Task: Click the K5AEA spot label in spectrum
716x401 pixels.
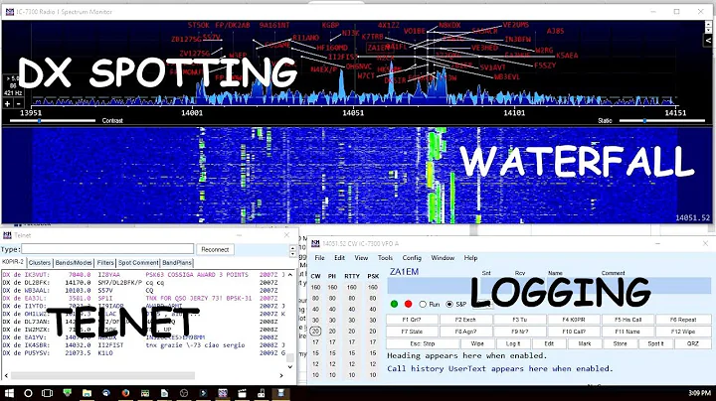Action: [567, 56]
